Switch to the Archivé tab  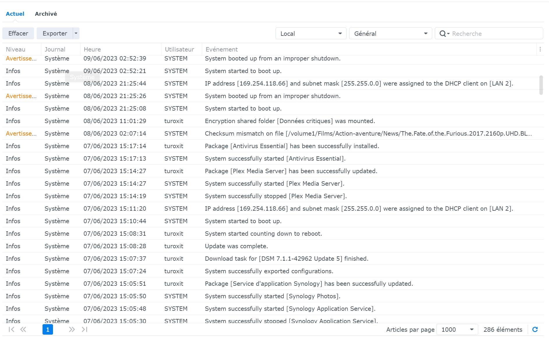click(x=46, y=14)
